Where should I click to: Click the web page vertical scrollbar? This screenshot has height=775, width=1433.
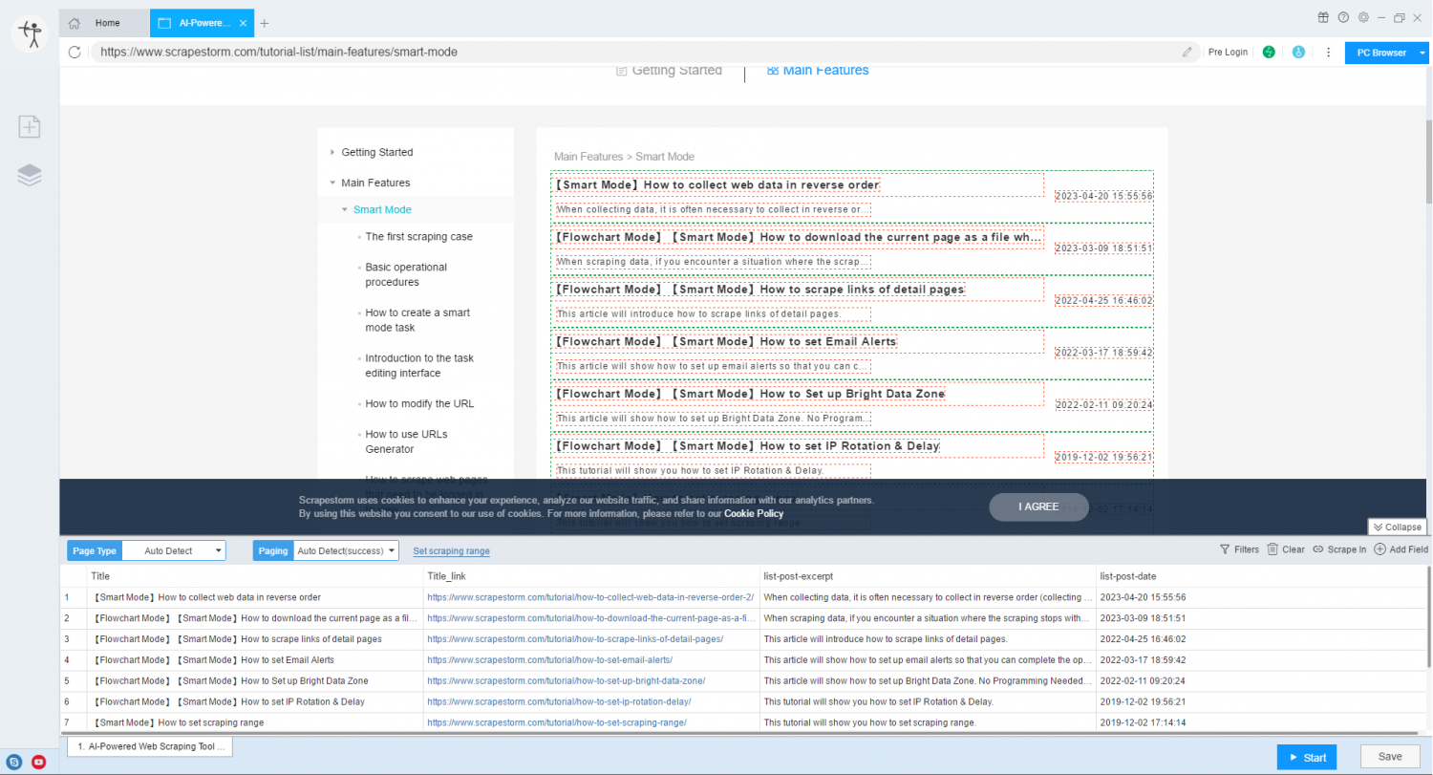click(x=1429, y=162)
